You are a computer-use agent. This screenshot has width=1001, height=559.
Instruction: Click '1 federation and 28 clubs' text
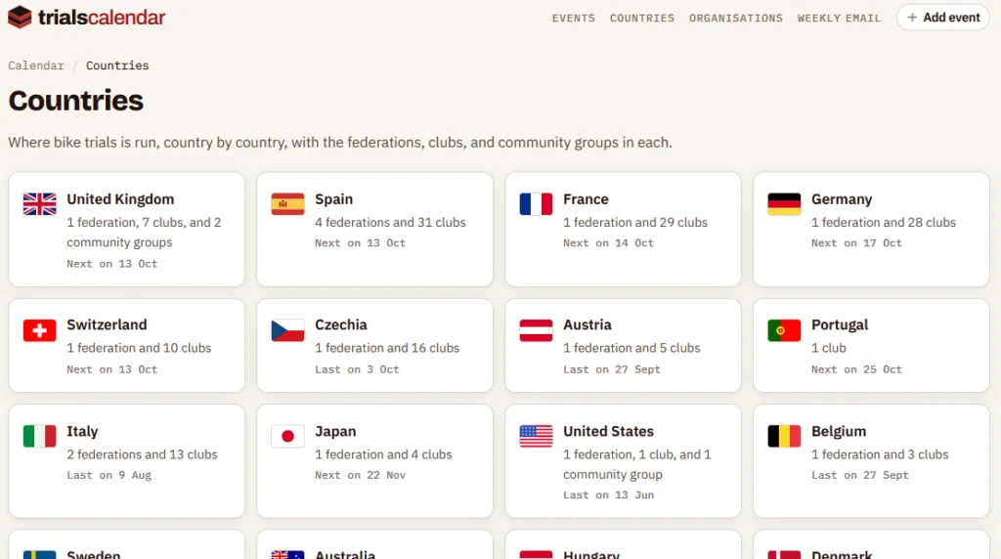click(884, 222)
